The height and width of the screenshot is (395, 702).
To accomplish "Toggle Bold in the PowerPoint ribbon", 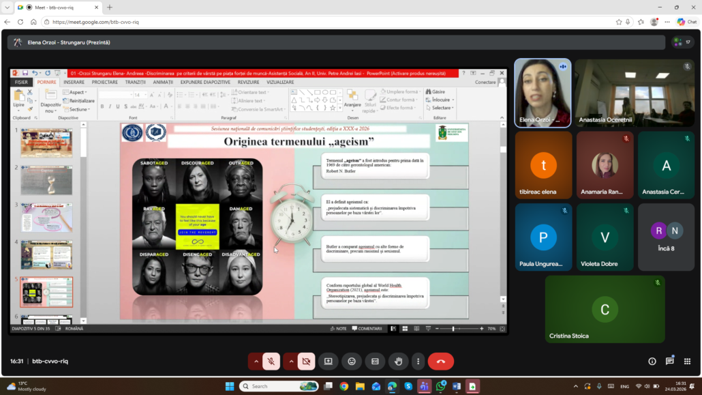I will pos(102,106).
